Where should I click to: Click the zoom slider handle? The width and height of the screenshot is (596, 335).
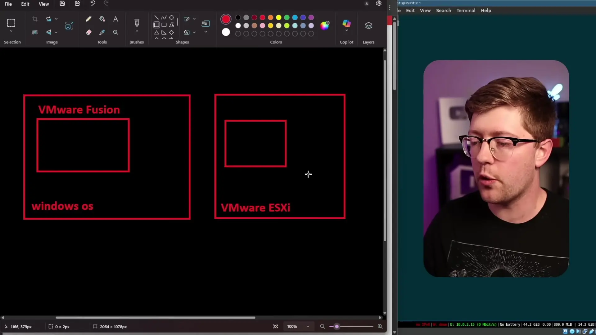(337, 326)
